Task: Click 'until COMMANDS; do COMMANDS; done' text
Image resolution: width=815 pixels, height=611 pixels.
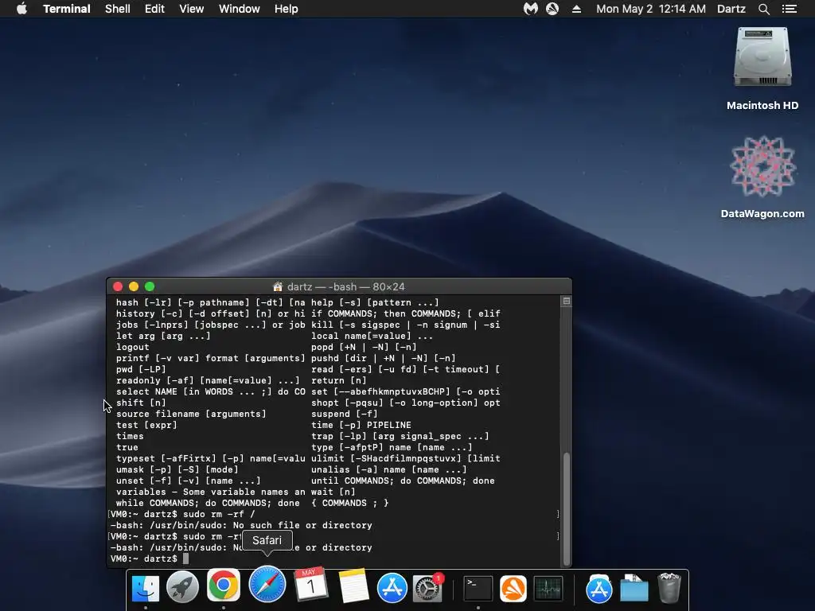Action: 403,481
